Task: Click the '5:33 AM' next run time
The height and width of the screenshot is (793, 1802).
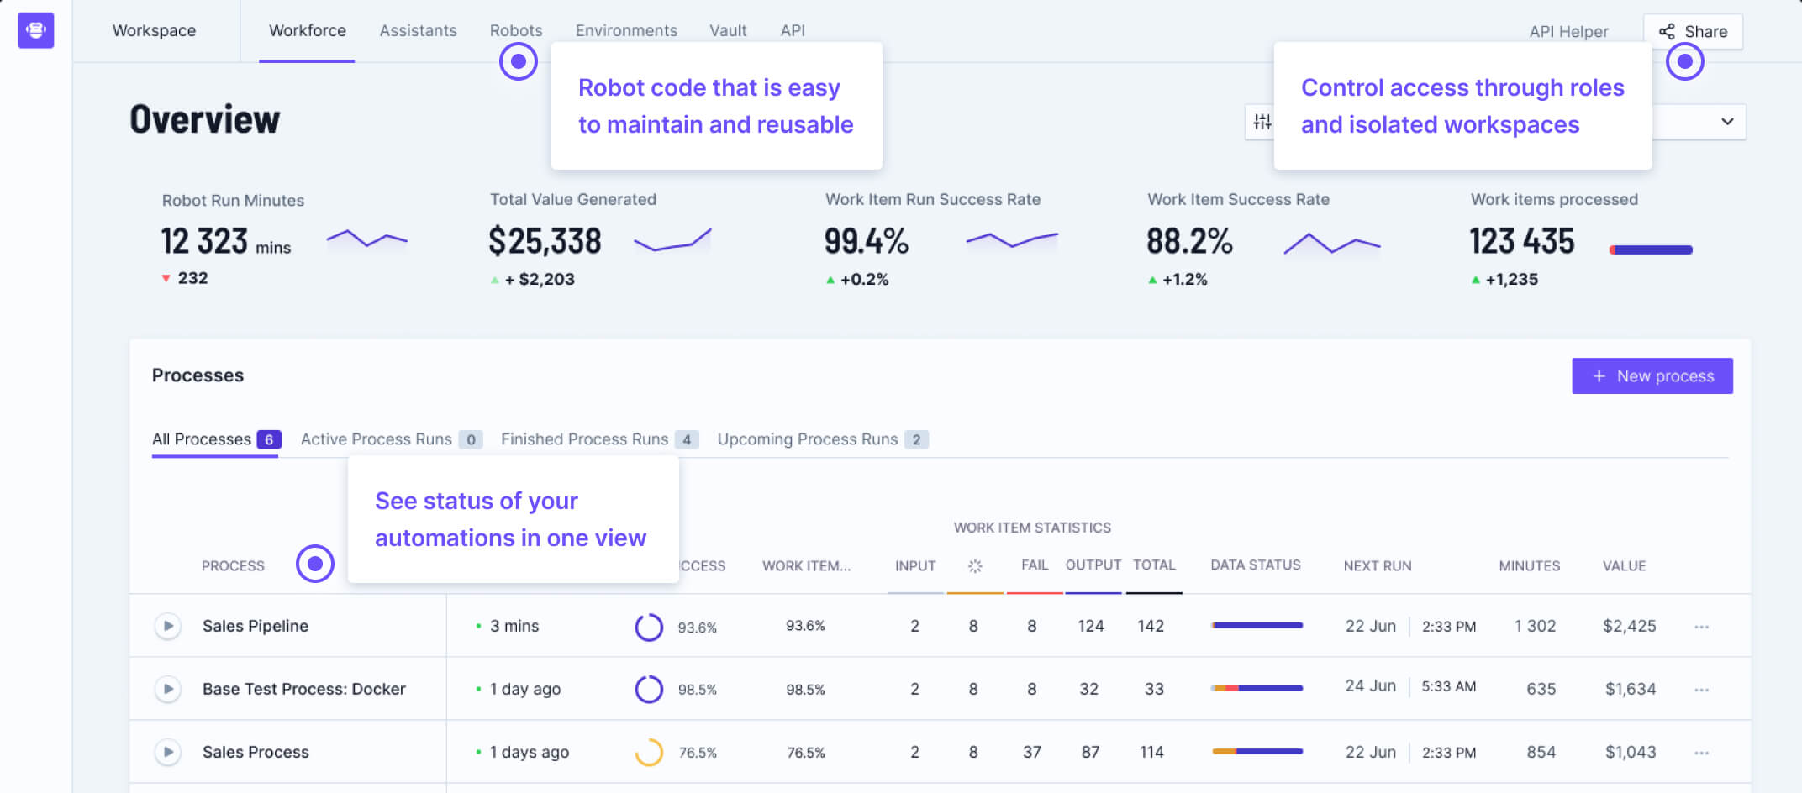Action: [x=1449, y=686]
